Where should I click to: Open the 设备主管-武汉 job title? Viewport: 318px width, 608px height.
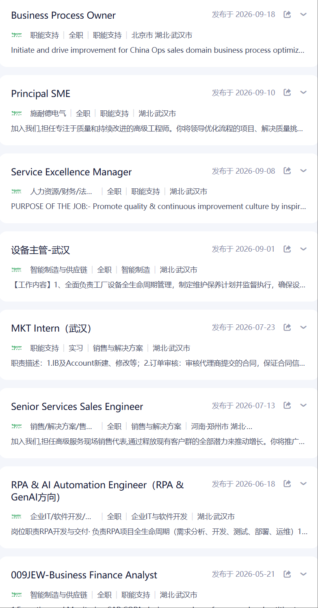click(x=41, y=250)
